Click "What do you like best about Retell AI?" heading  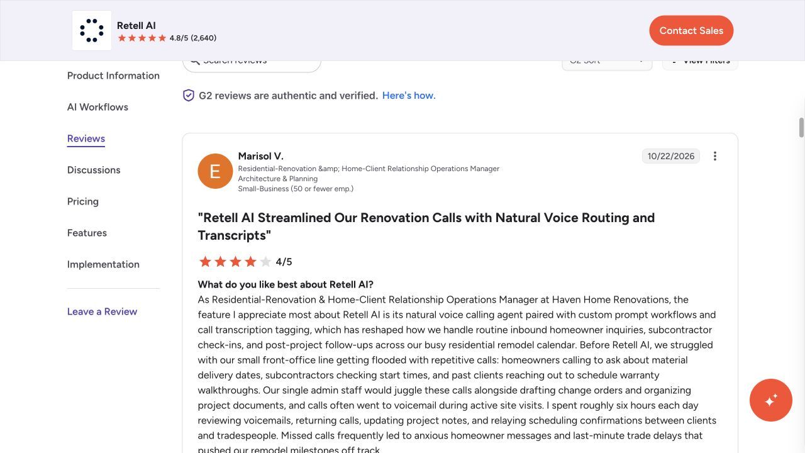pyautogui.click(x=286, y=284)
